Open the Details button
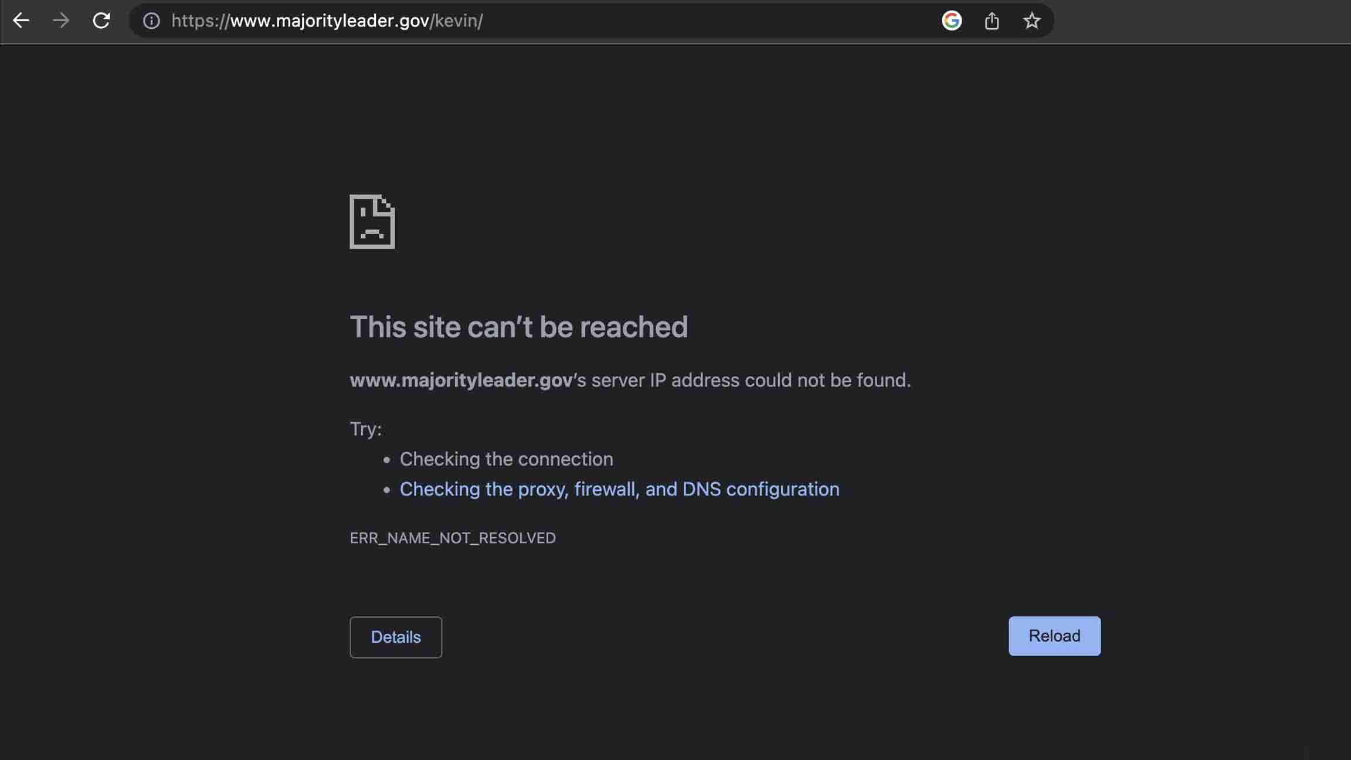 pyautogui.click(x=396, y=637)
